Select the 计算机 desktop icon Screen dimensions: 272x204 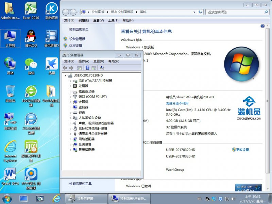[x=10, y=38]
